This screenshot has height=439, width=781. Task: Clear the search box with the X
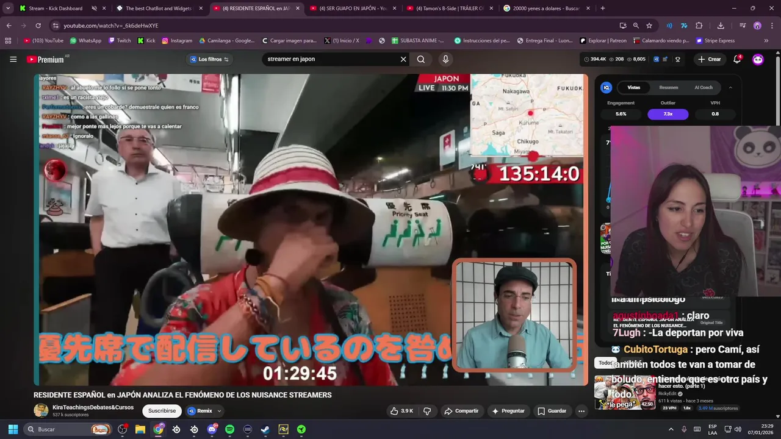click(x=403, y=59)
